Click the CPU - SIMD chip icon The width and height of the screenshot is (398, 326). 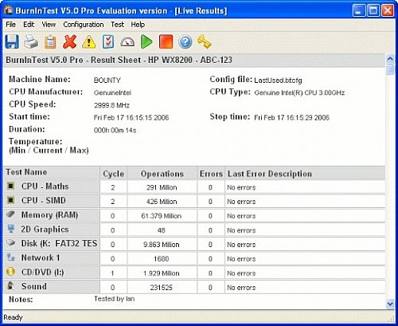[x=10, y=200]
